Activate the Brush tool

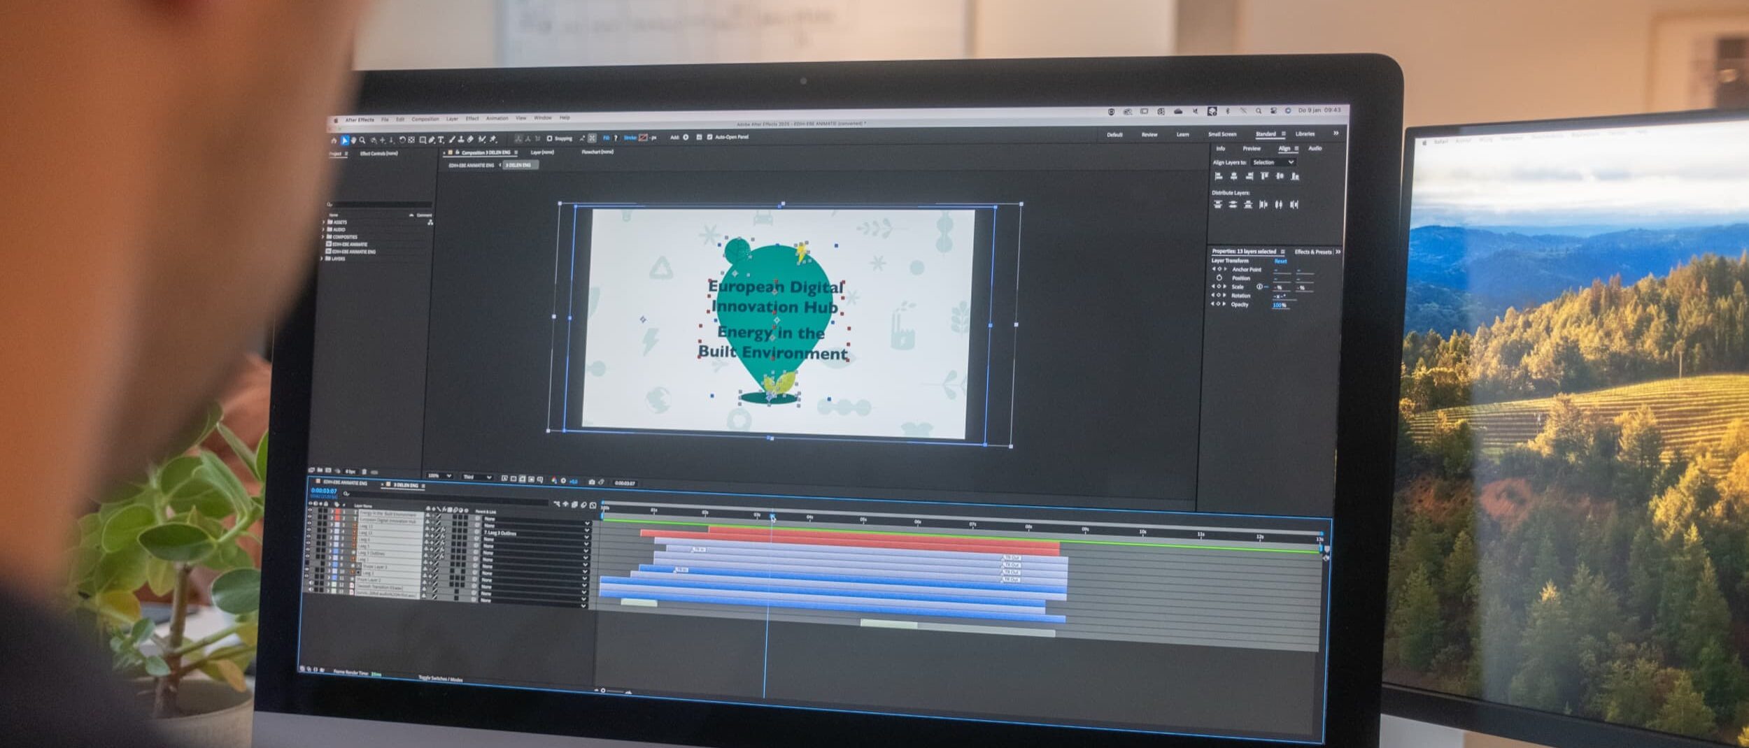[451, 139]
